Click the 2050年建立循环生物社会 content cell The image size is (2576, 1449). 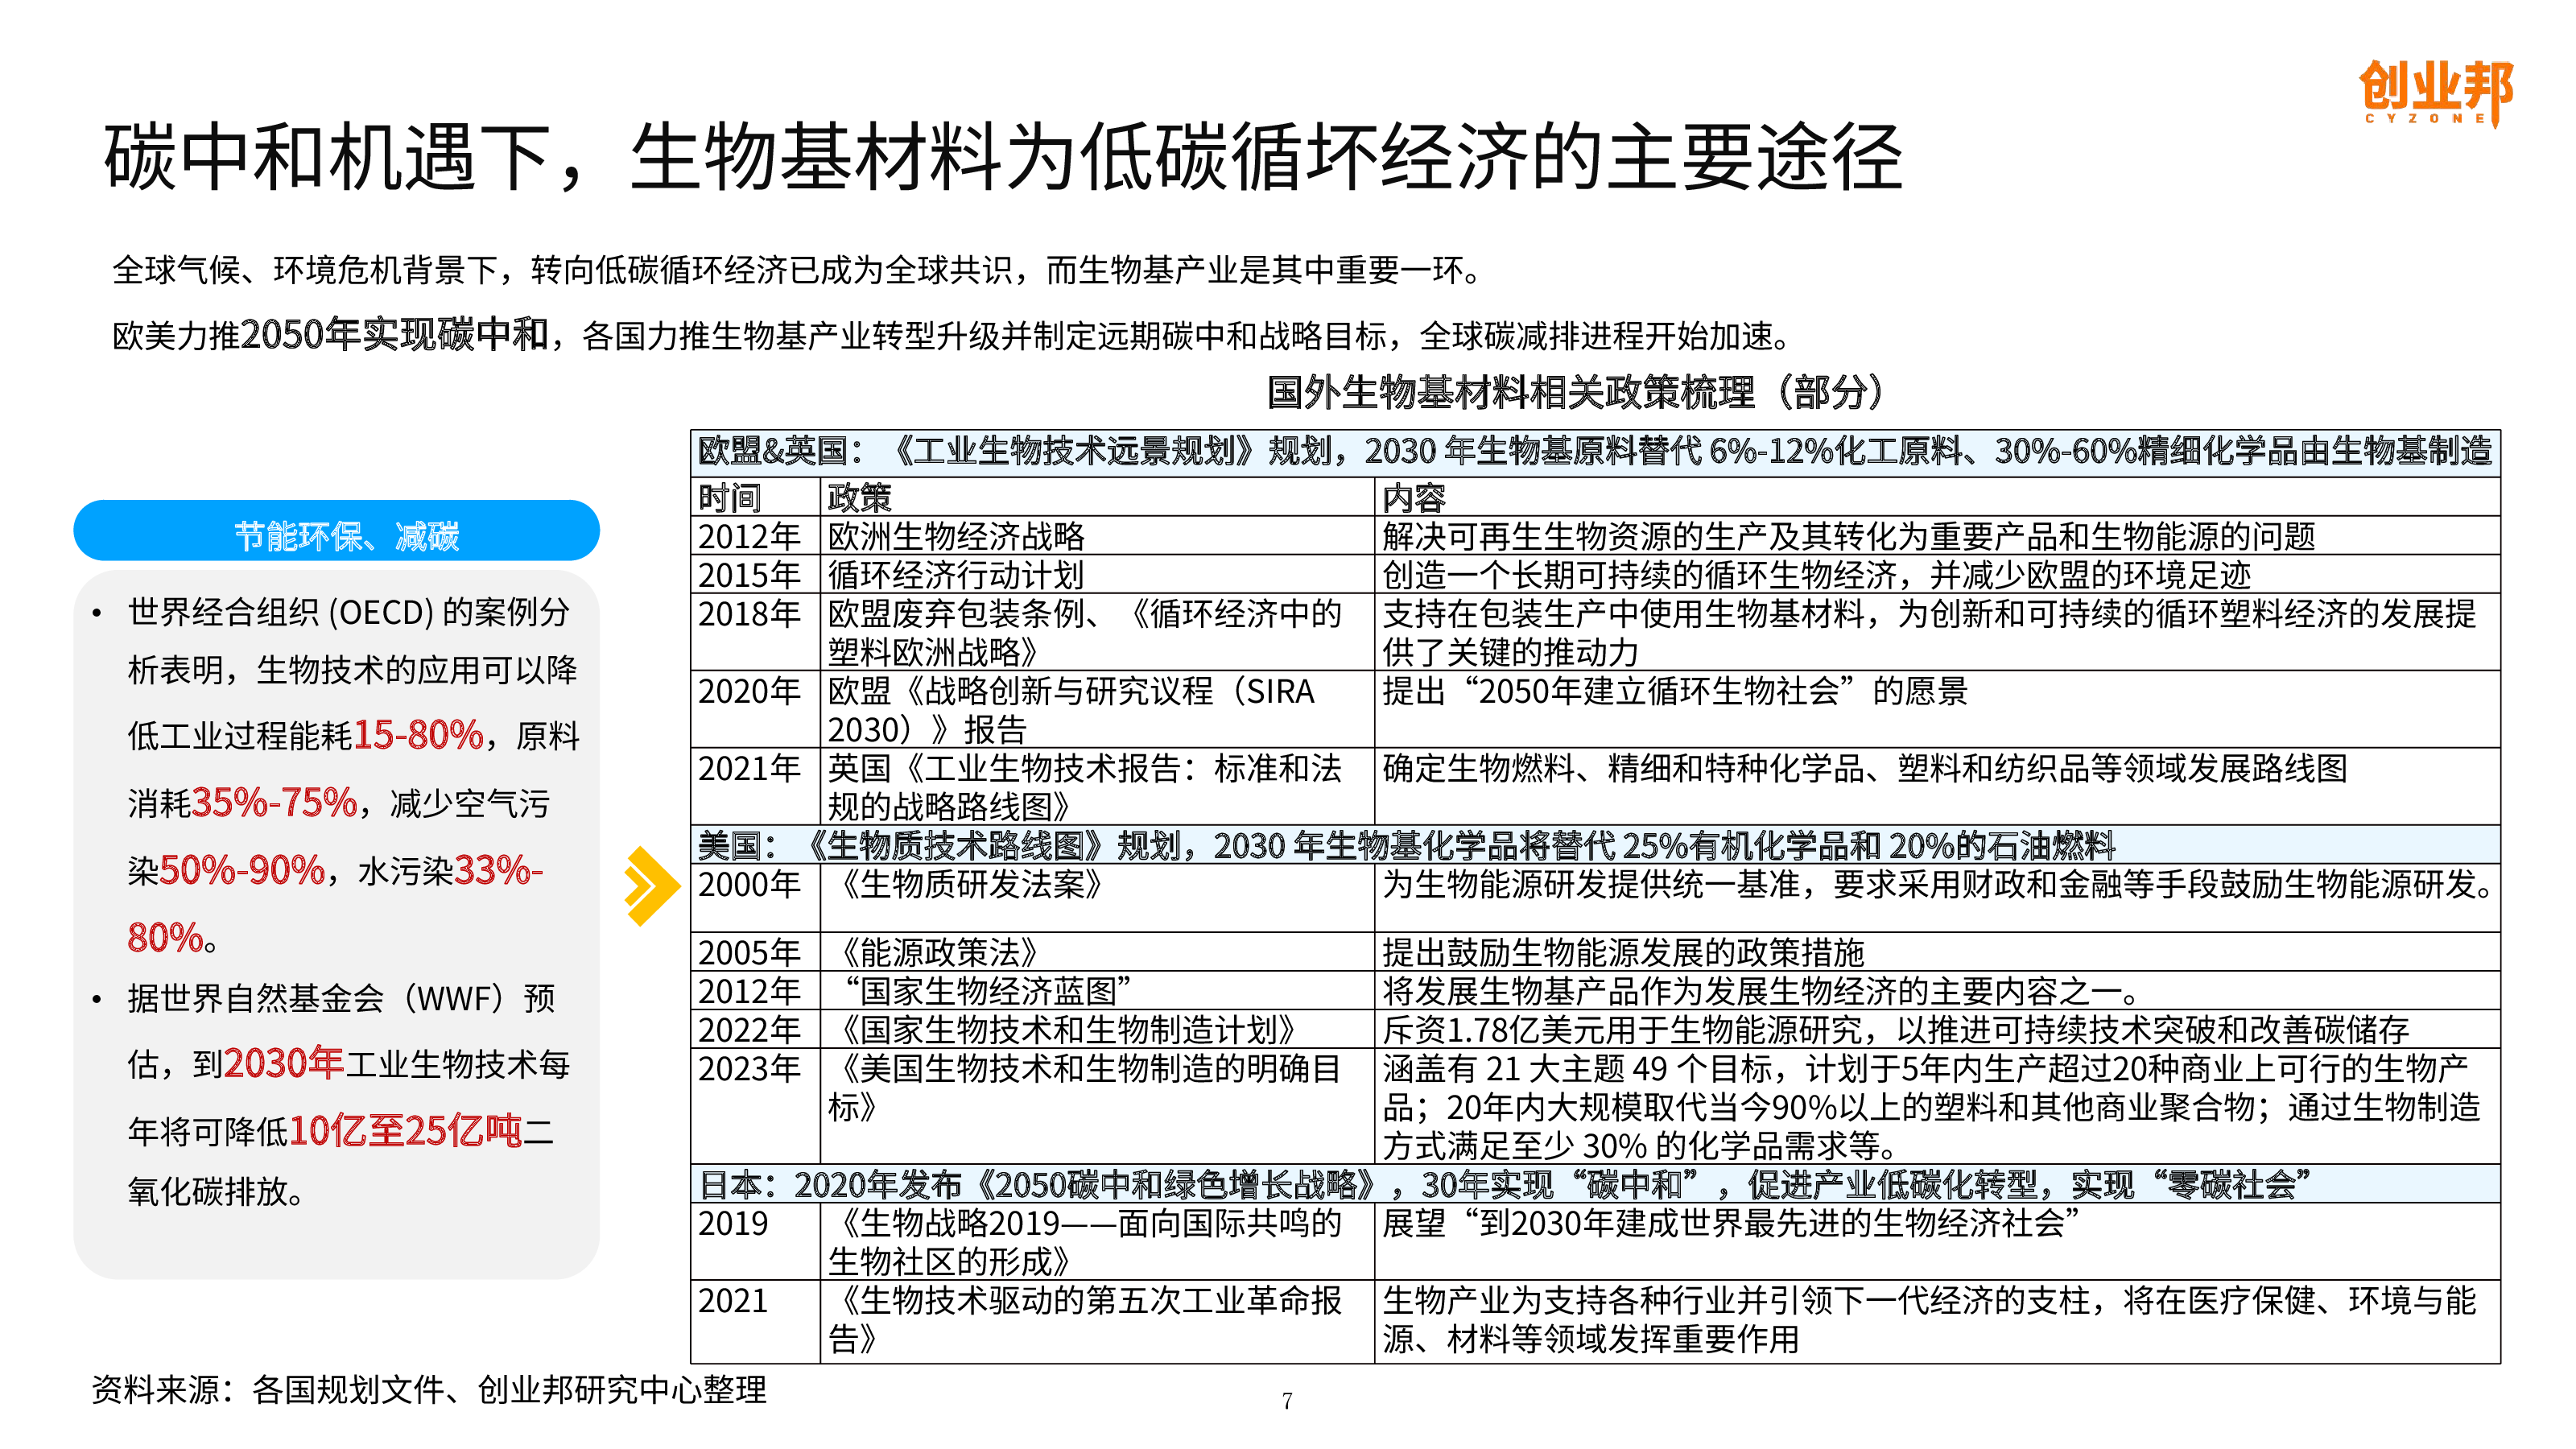[x=1937, y=709]
